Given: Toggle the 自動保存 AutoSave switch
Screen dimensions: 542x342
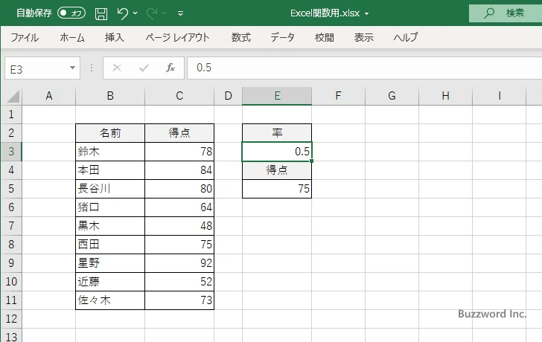Looking at the screenshot, I should [x=71, y=13].
